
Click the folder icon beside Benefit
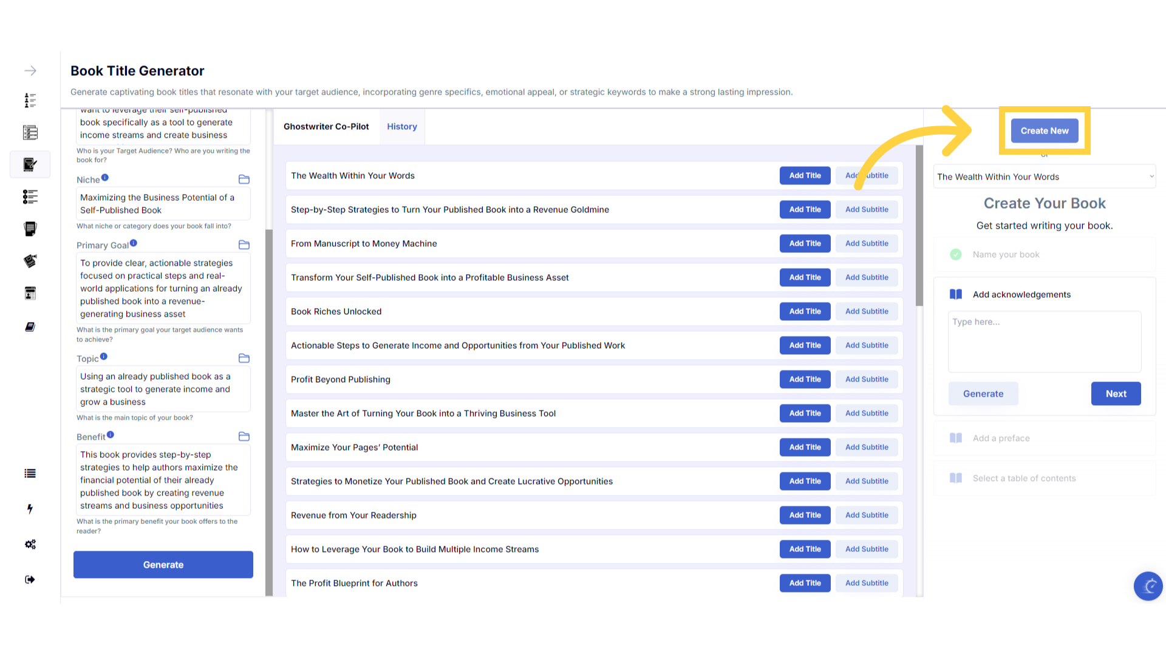click(x=244, y=437)
